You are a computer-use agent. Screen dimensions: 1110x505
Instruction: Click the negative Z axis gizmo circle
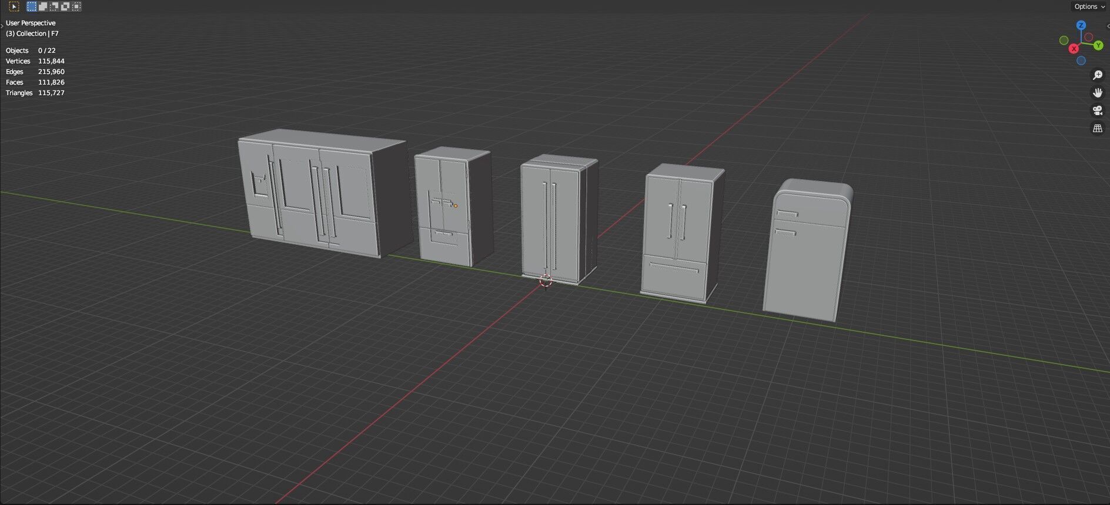click(x=1081, y=61)
